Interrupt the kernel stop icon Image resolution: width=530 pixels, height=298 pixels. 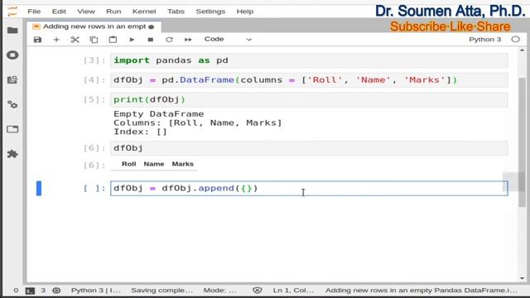tap(151, 40)
